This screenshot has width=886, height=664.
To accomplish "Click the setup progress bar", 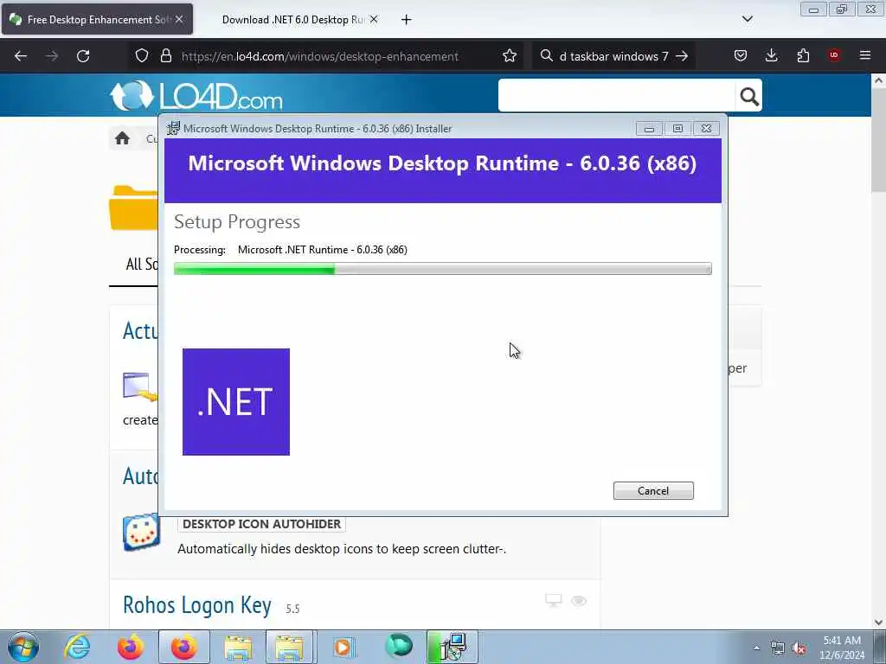I will click(x=442, y=269).
